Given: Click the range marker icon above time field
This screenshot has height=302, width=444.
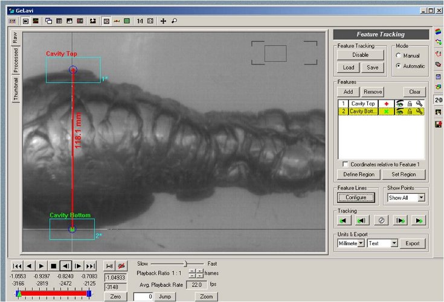Looking at the screenshot, I should click(109, 266).
